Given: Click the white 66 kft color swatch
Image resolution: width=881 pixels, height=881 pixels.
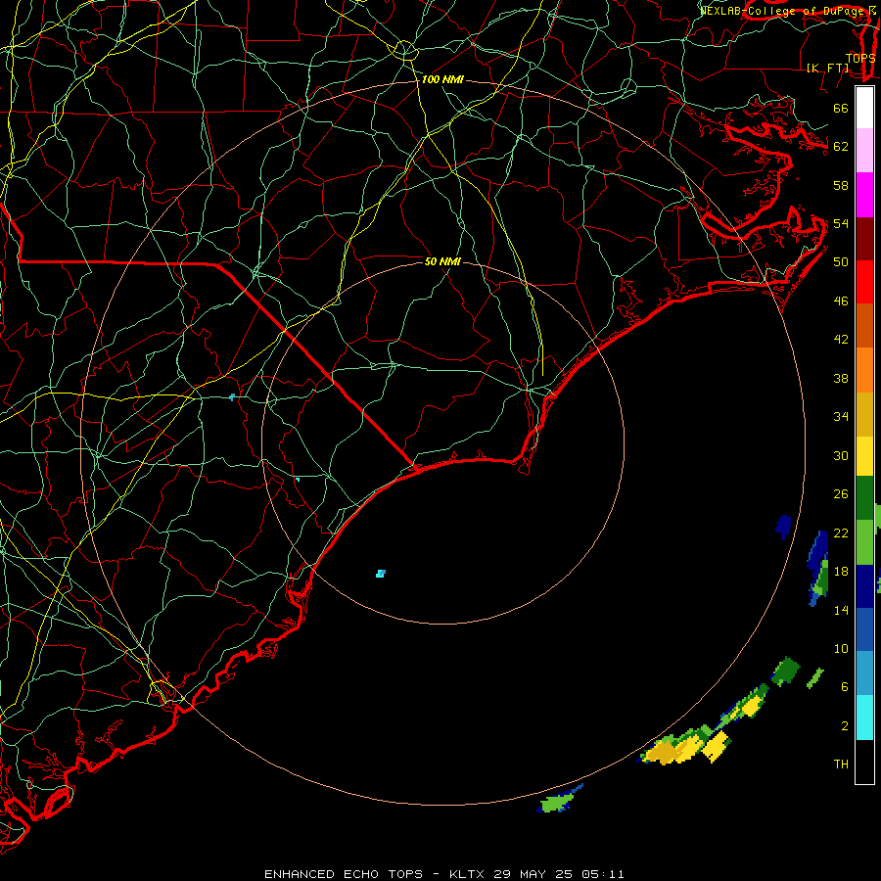Looking at the screenshot, I should [x=864, y=108].
